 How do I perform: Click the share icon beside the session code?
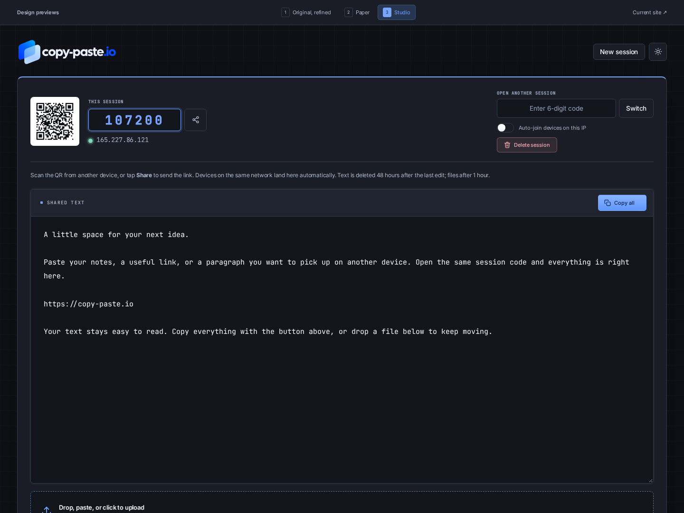(195, 120)
